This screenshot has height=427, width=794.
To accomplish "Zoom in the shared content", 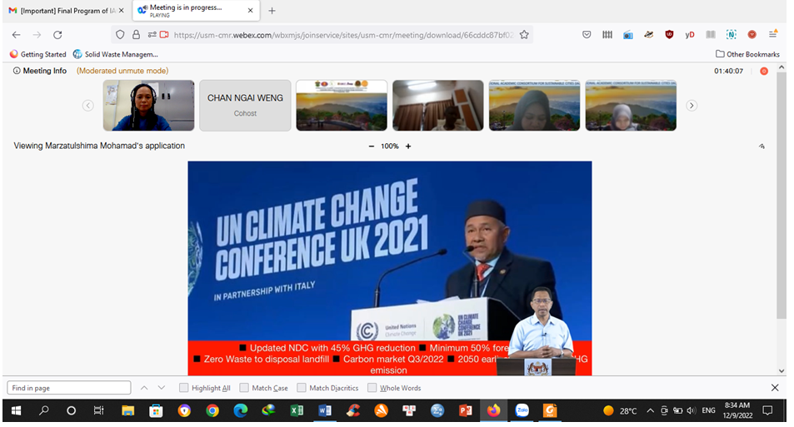I will coord(408,146).
